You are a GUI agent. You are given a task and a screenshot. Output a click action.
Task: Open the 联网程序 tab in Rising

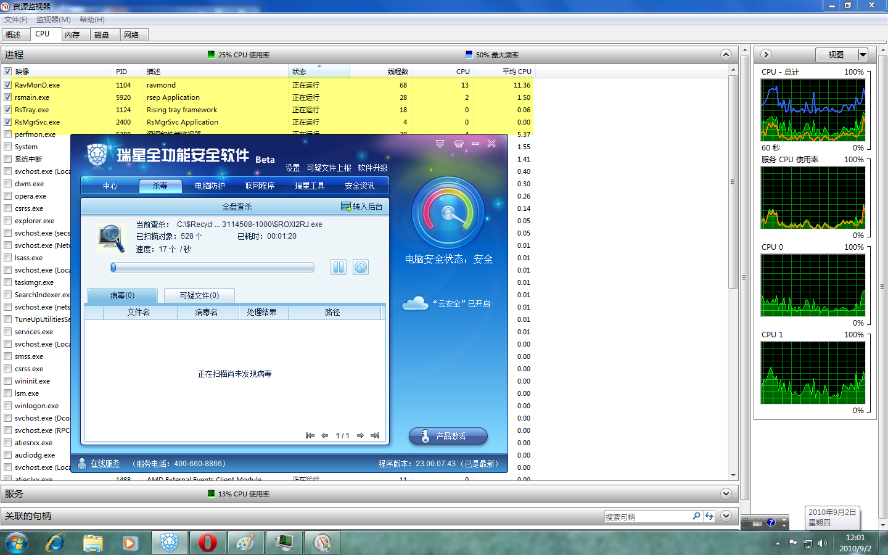260,186
